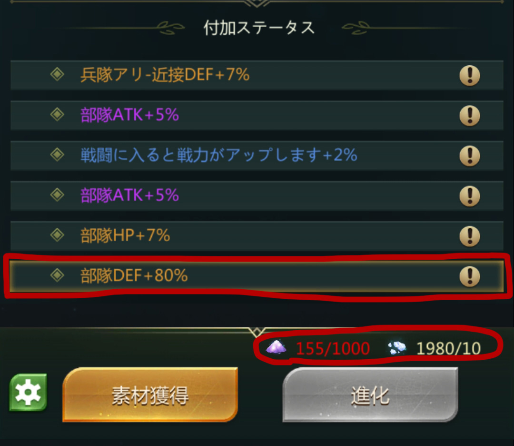Tap info icon on first 部隊ATK+5% row
This screenshot has width=514, height=446.
pos(469,115)
